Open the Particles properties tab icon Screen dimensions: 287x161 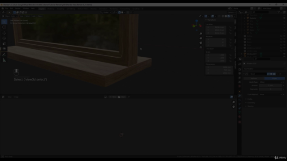(239, 100)
